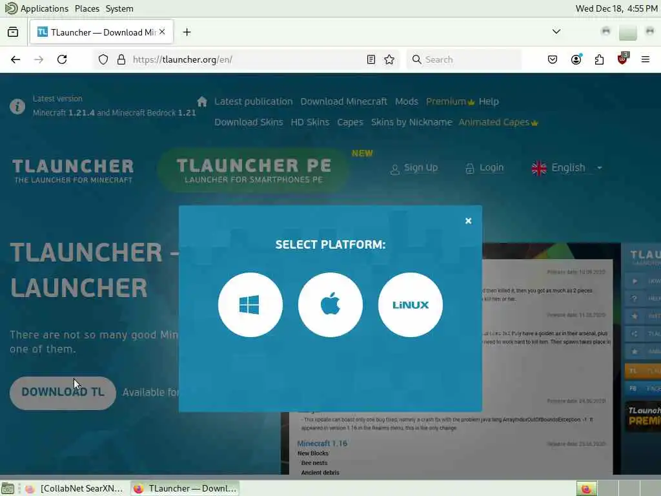Pick the Linux platform option

(x=410, y=305)
